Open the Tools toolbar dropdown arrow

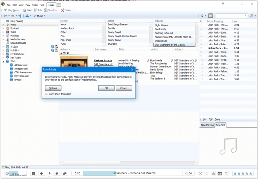click(73, 10)
